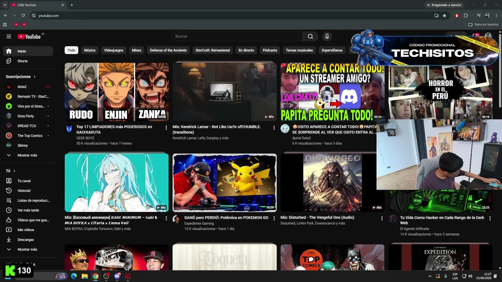Bookmark this page with the star icon
Image resolution: width=502 pixels, height=282 pixels.
pyautogui.click(x=444, y=16)
